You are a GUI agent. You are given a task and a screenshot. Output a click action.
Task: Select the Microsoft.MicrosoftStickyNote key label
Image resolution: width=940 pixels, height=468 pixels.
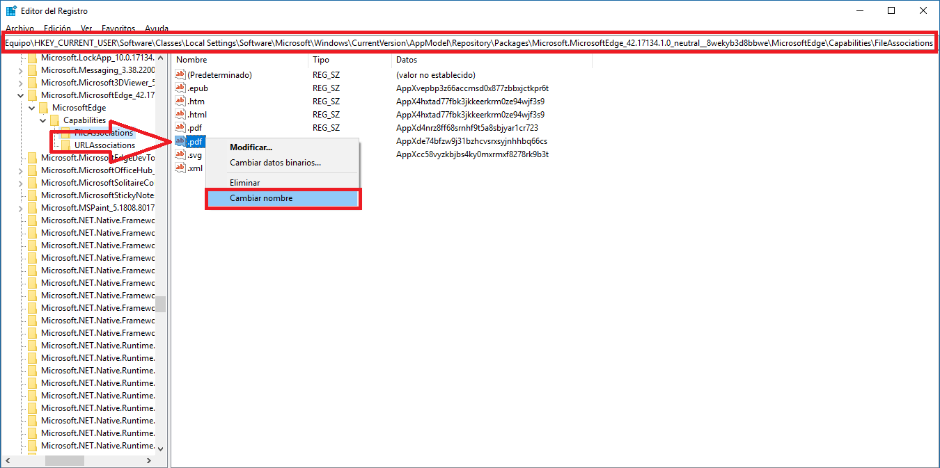pos(97,195)
